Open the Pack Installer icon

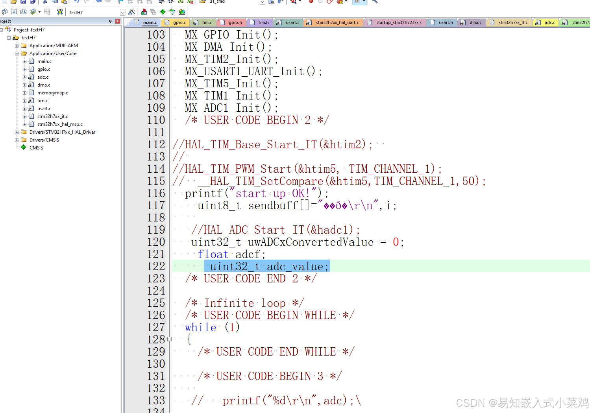point(181,12)
